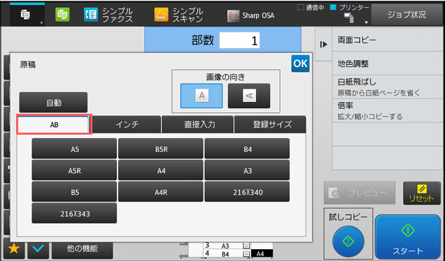Open 白紙飛ばし blank page skip
This screenshot has width=445, height=261.
coord(388,87)
